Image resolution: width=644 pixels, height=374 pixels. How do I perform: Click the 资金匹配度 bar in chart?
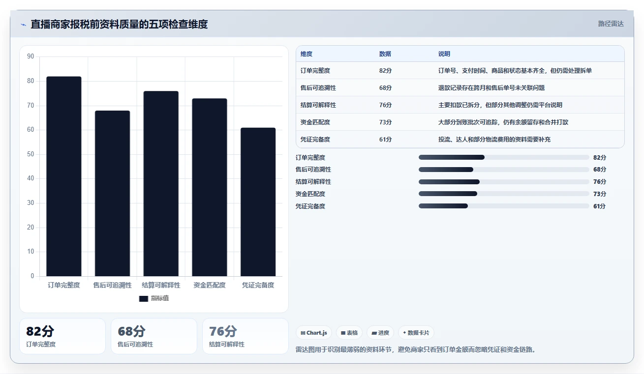[x=210, y=187]
